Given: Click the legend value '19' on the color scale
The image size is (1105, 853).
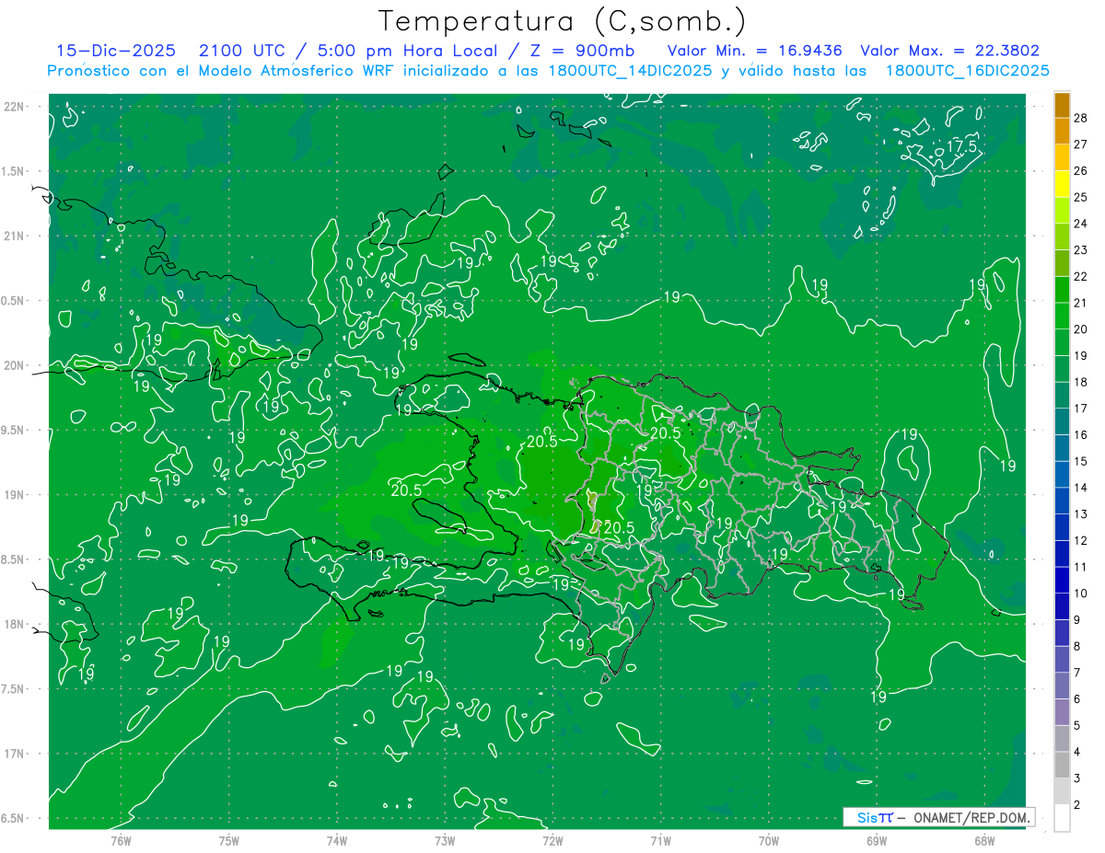Looking at the screenshot, I should tap(1081, 355).
